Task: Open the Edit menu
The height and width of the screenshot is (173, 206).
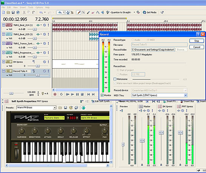Action: click(9, 8)
